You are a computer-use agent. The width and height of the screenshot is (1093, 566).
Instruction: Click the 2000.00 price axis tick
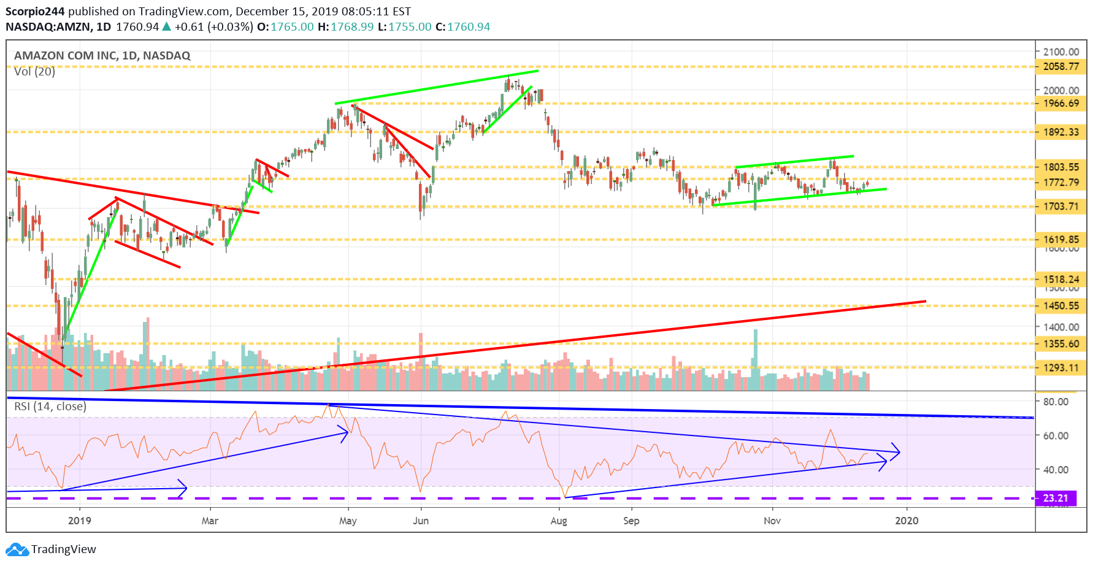[1061, 90]
